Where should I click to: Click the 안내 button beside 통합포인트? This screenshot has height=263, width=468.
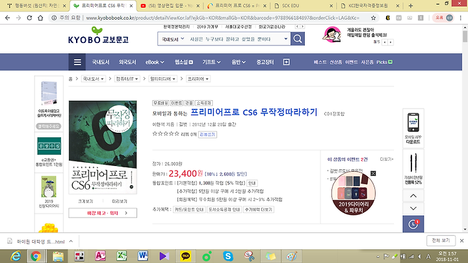252,183
